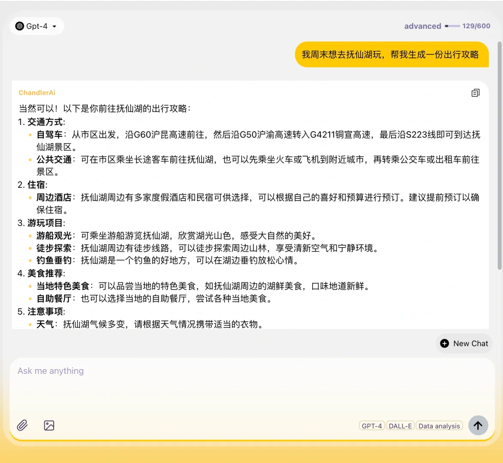Click the bold text 当地特色美食
The image size is (503, 463).
pyautogui.click(x=63, y=286)
